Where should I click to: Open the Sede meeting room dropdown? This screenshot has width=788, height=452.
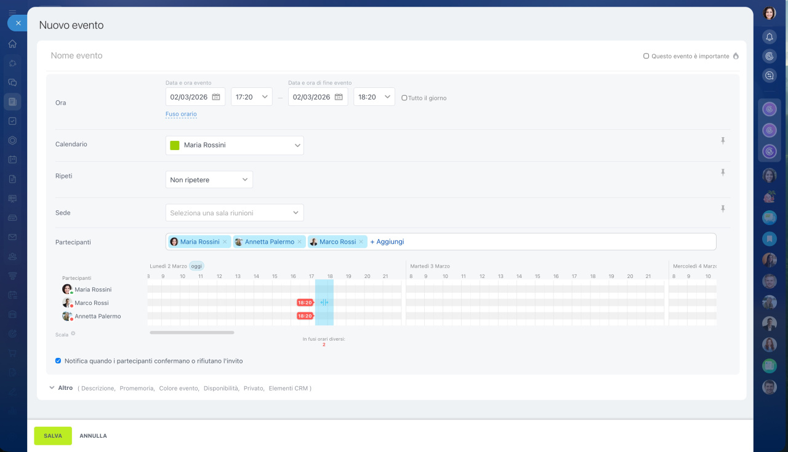pos(235,213)
